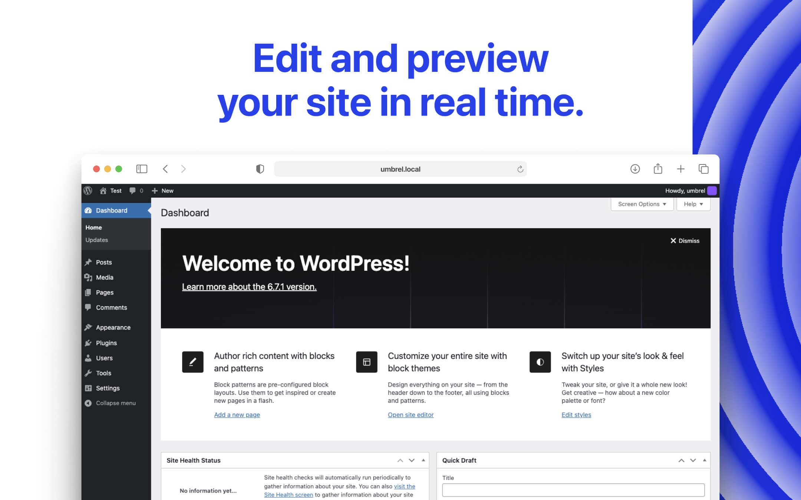Image resolution: width=801 pixels, height=500 pixels.
Task: Open the Help dropdown menu
Action: (x=692, y=204)
